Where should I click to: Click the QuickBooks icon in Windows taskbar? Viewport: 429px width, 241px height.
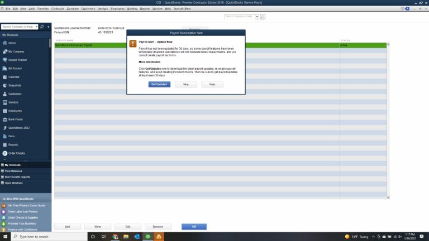click(148, 237)
